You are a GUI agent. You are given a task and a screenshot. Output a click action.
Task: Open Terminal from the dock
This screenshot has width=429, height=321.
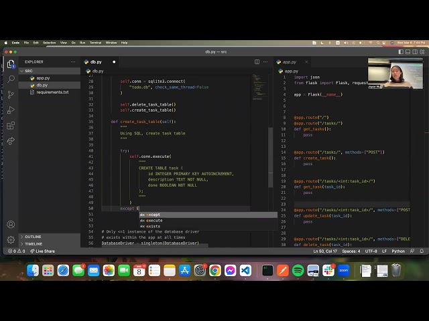[267, 270]
